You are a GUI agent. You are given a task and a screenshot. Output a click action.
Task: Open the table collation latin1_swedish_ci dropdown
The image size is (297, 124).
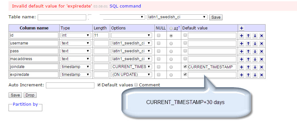pyautogui.click(x=177, y=17)
